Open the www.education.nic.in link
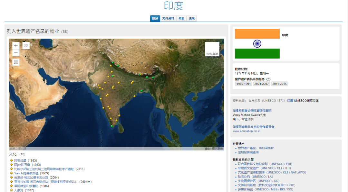The width and height of the screenshot is (348, 192). [x=247, y=131]
